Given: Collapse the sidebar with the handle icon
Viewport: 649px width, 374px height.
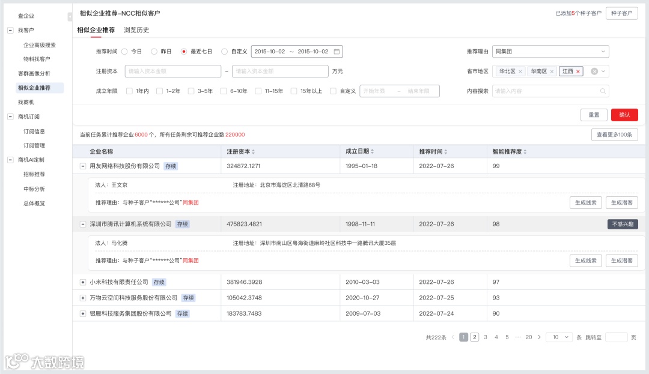Looking at the screenshot, I should (70, 17).
